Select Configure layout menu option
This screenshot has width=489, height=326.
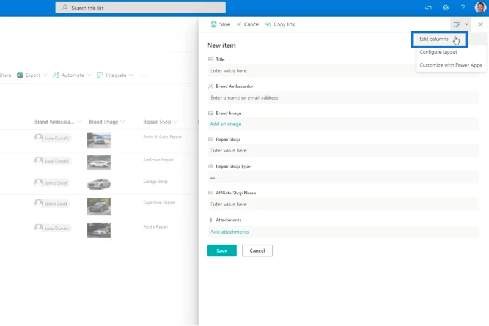pos(438,52)
